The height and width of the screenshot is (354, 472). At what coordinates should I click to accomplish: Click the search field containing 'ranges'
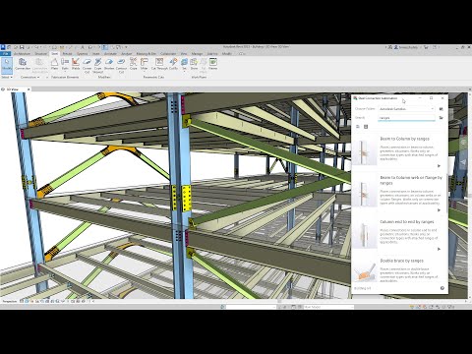(406, 118)
